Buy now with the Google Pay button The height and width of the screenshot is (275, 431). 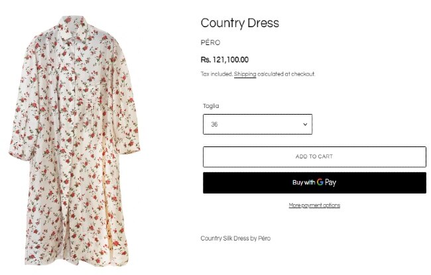click(x=314, y=182)
